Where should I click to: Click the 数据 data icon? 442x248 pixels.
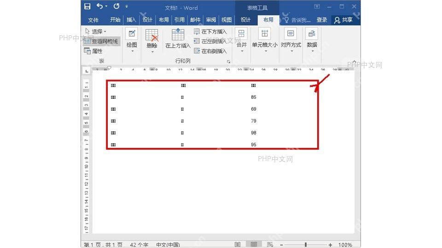(312, 34)
